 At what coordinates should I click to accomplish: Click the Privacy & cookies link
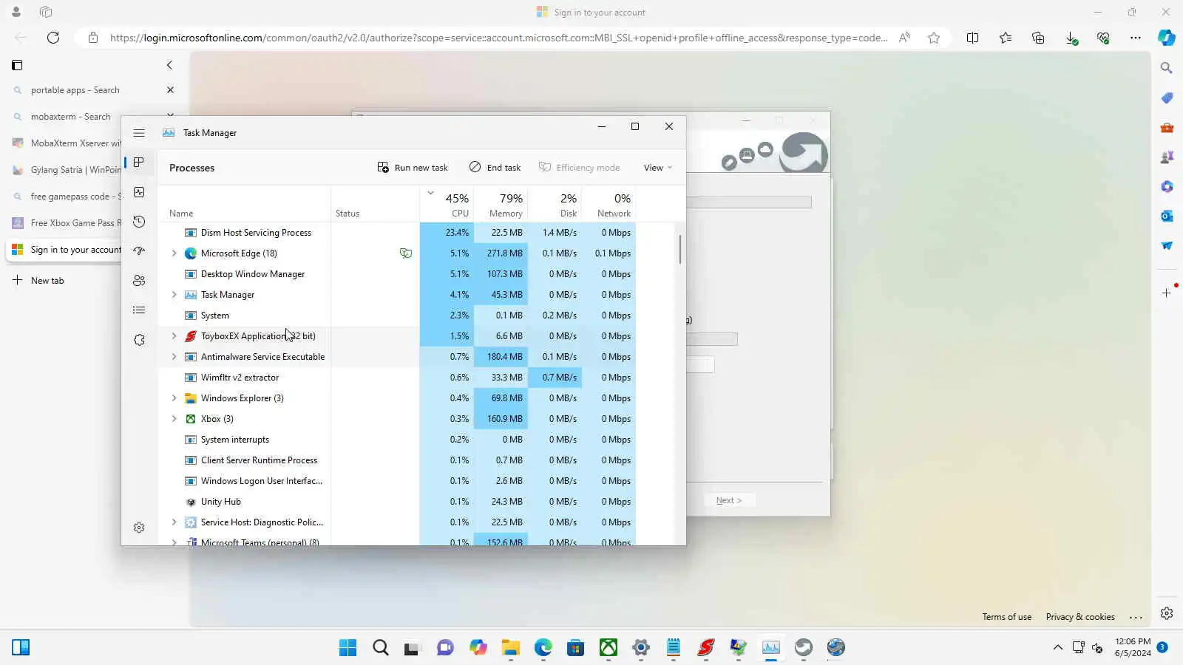[x=1080, y=617]
